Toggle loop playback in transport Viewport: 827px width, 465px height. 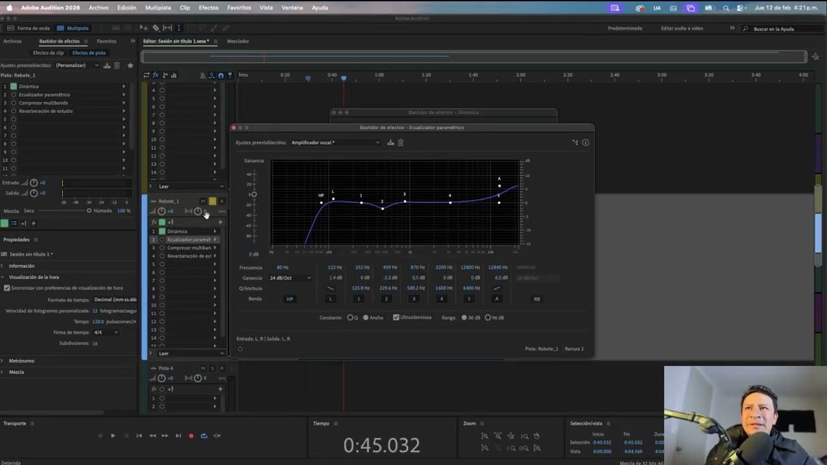[204, 436]
